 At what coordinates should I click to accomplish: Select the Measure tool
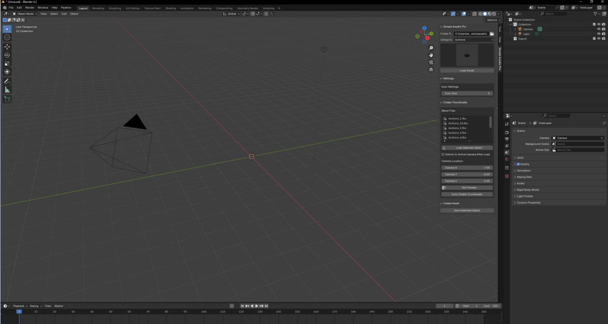click(7, 90)
